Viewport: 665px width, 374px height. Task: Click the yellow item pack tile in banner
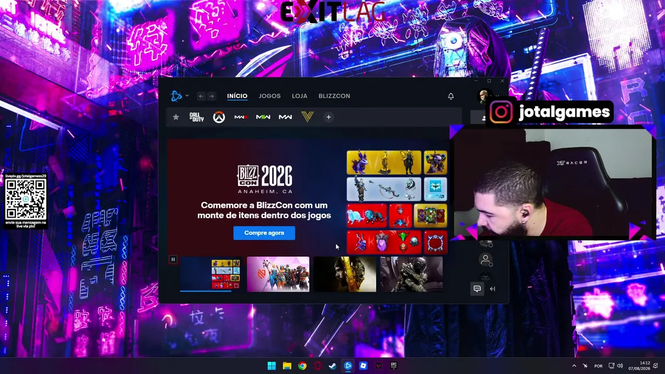pyautogui.click(x=384, y=163)
